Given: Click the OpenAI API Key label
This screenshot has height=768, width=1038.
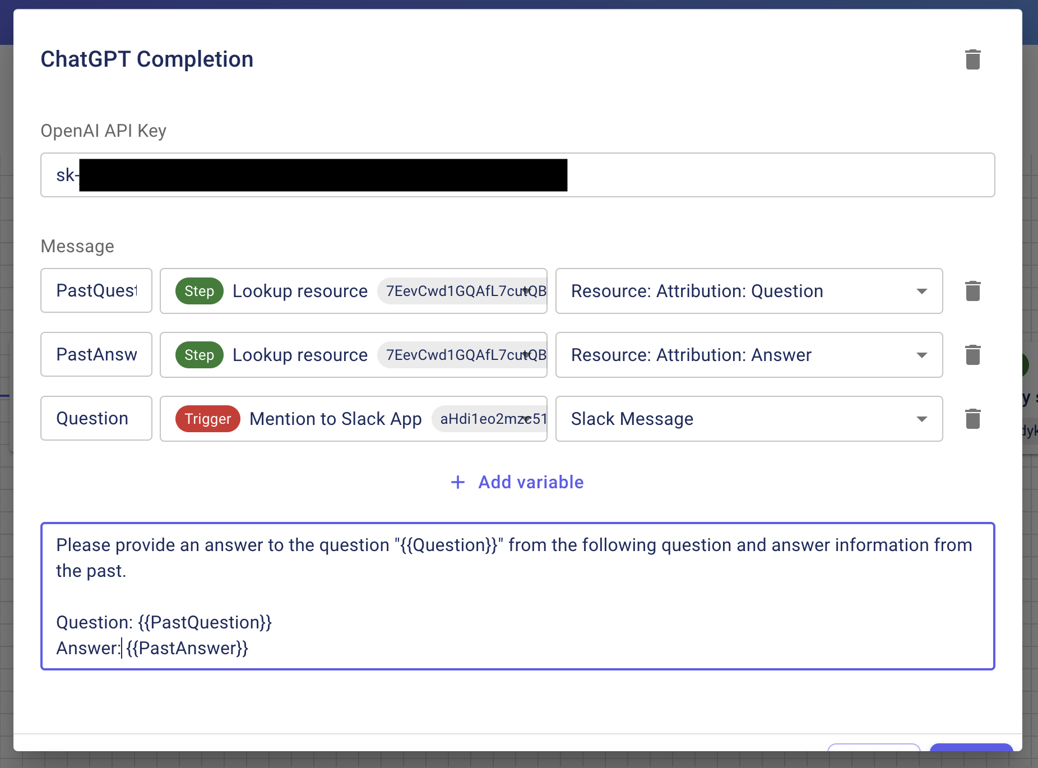Looking at the screenshot, I should coord(104,131).
